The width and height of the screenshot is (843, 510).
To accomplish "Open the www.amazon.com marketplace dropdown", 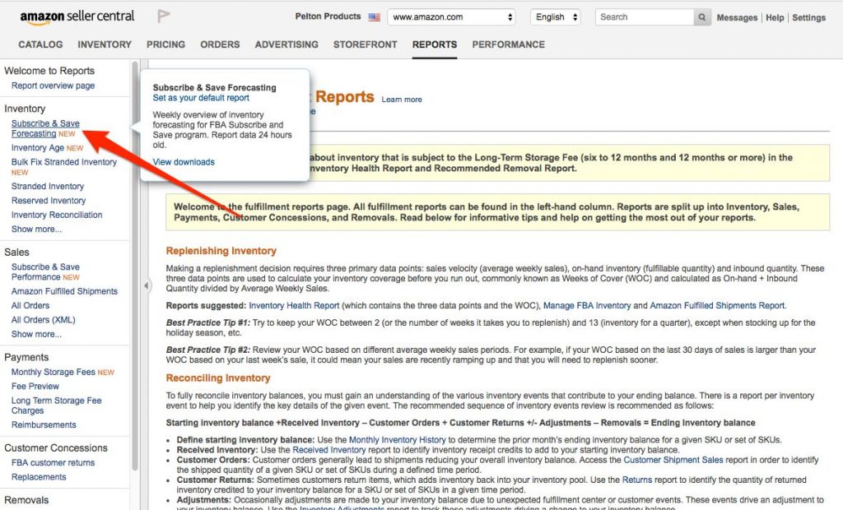I will pyautogui.click(x=452, y=16).
